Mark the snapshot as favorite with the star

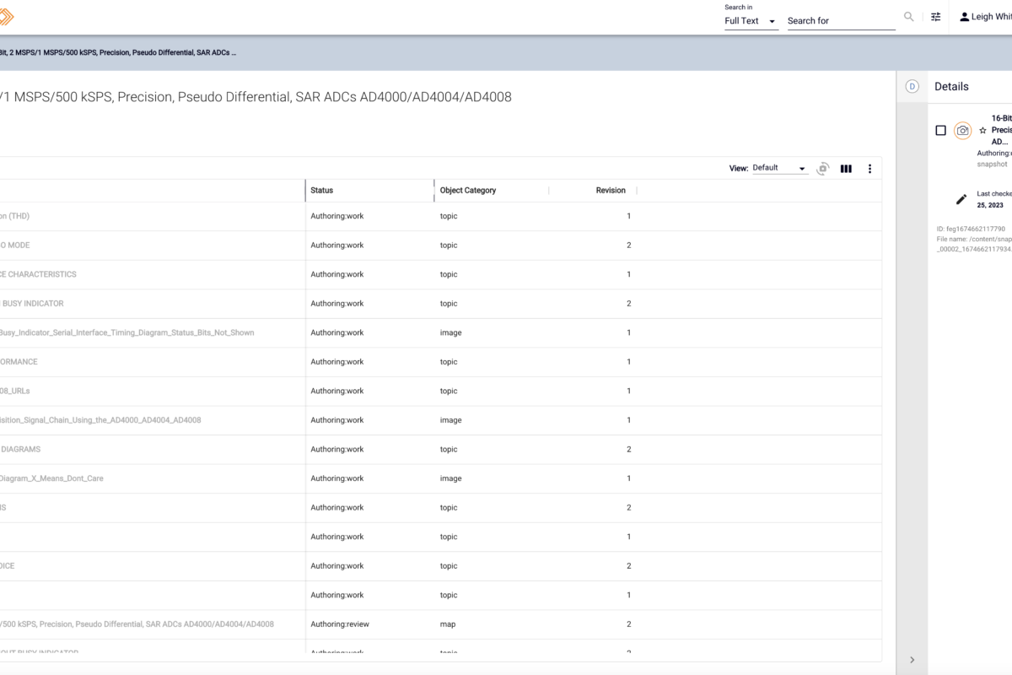point(982,131)
